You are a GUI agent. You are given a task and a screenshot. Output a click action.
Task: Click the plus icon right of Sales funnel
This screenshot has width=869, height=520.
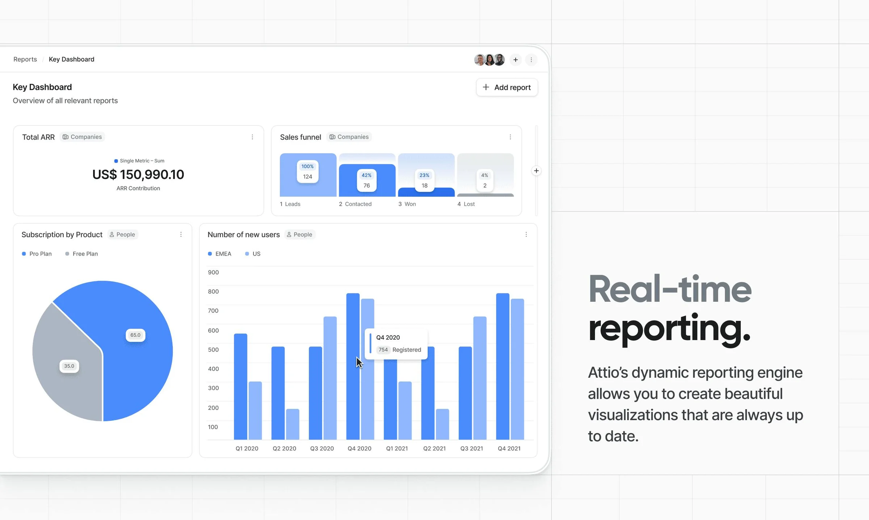(536, 171)
